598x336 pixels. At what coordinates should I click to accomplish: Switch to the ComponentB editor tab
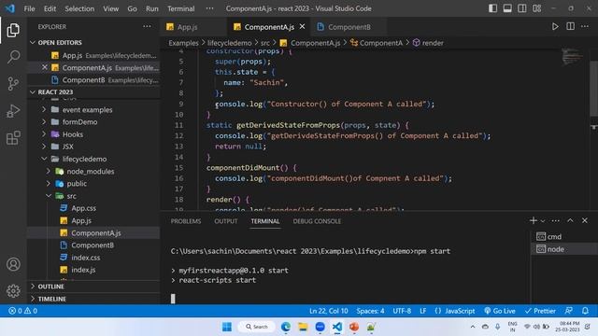click(349, 27)
